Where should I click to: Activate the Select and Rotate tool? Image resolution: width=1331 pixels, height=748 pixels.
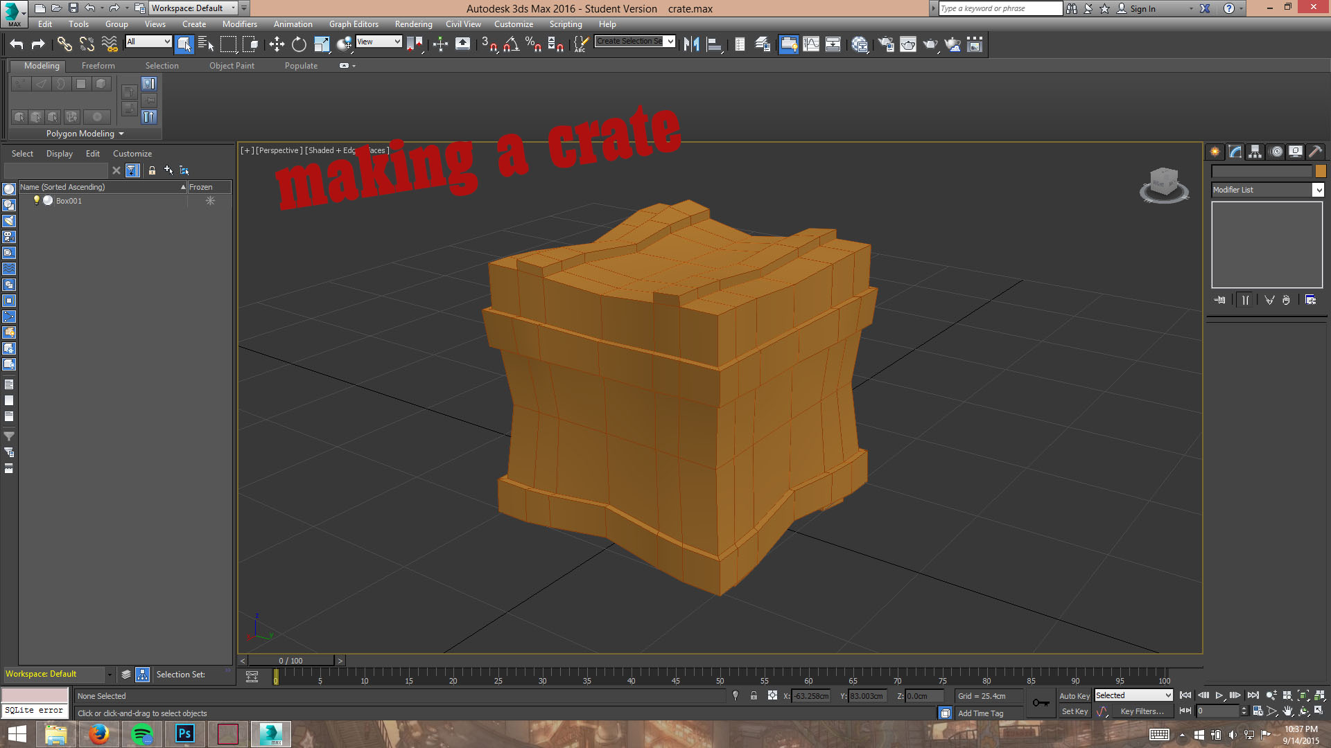(x=298, y=44)
